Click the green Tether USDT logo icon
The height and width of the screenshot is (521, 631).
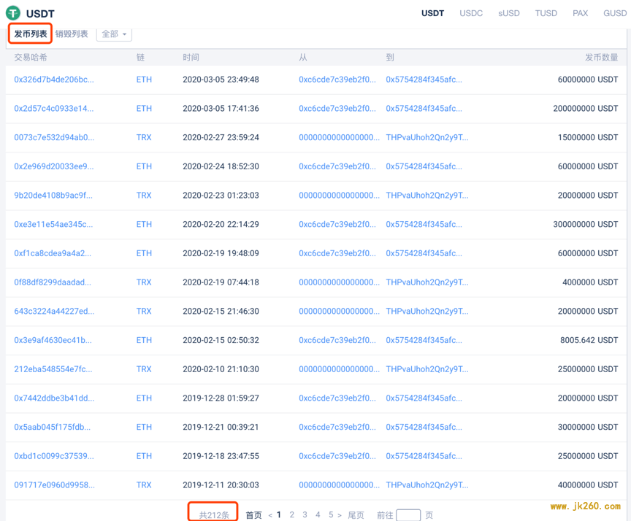(x=13, y=13)
